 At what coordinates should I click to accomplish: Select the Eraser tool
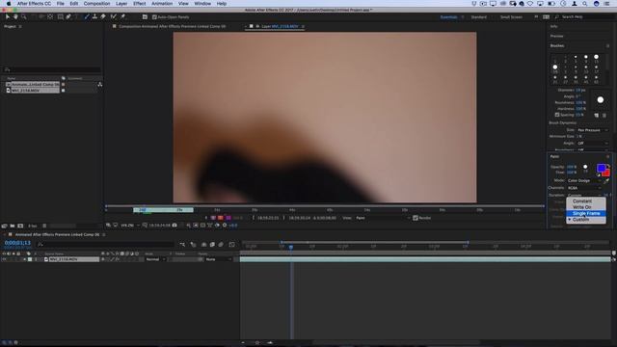tap(103, 17)
